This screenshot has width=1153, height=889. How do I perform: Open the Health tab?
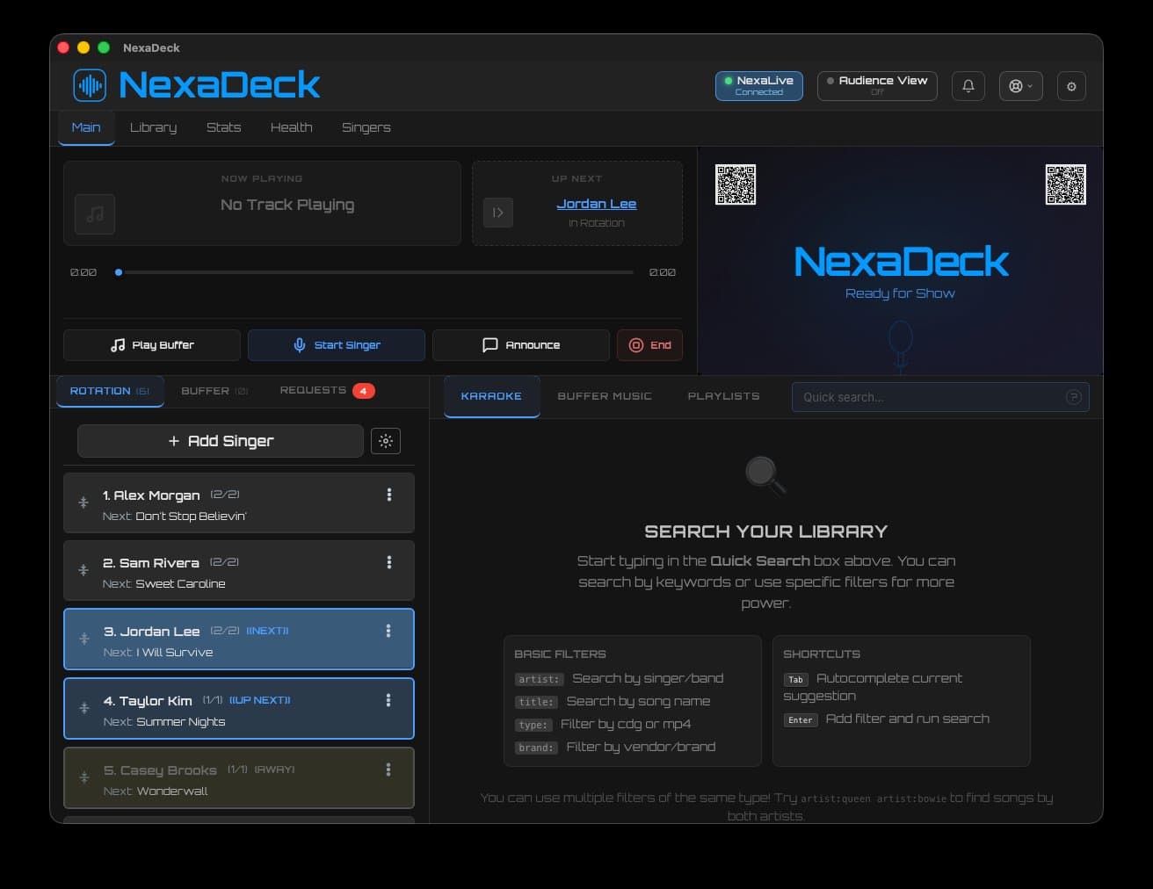pos(291,127)
